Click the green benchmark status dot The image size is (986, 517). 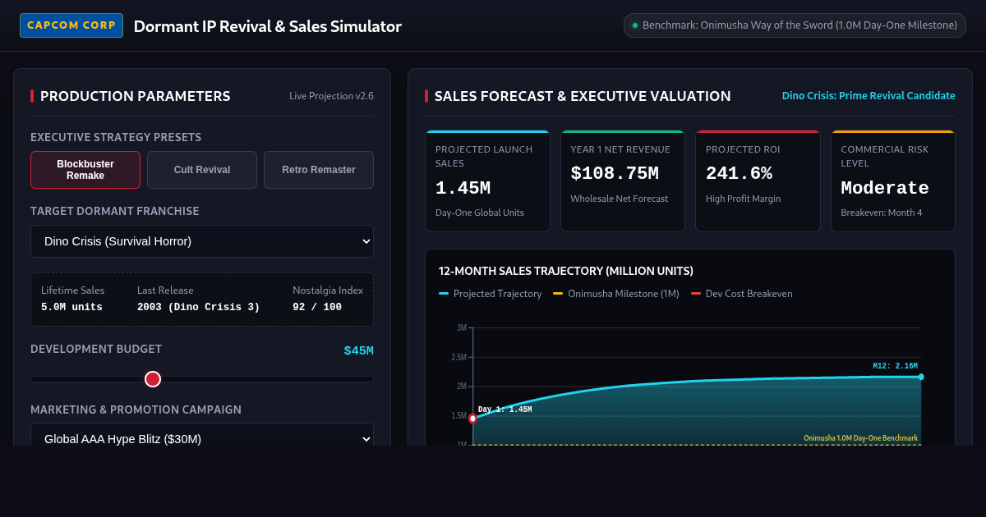(x=635, y=25)
